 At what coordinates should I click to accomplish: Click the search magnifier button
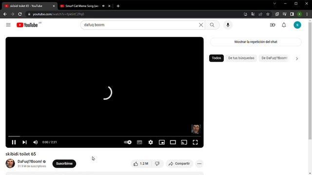212,25
